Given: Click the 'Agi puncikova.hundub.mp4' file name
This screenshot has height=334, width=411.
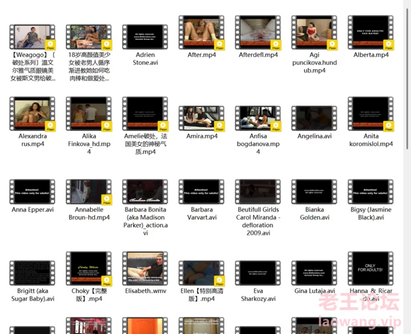Looking at the screenshot, I should (314, 63).
